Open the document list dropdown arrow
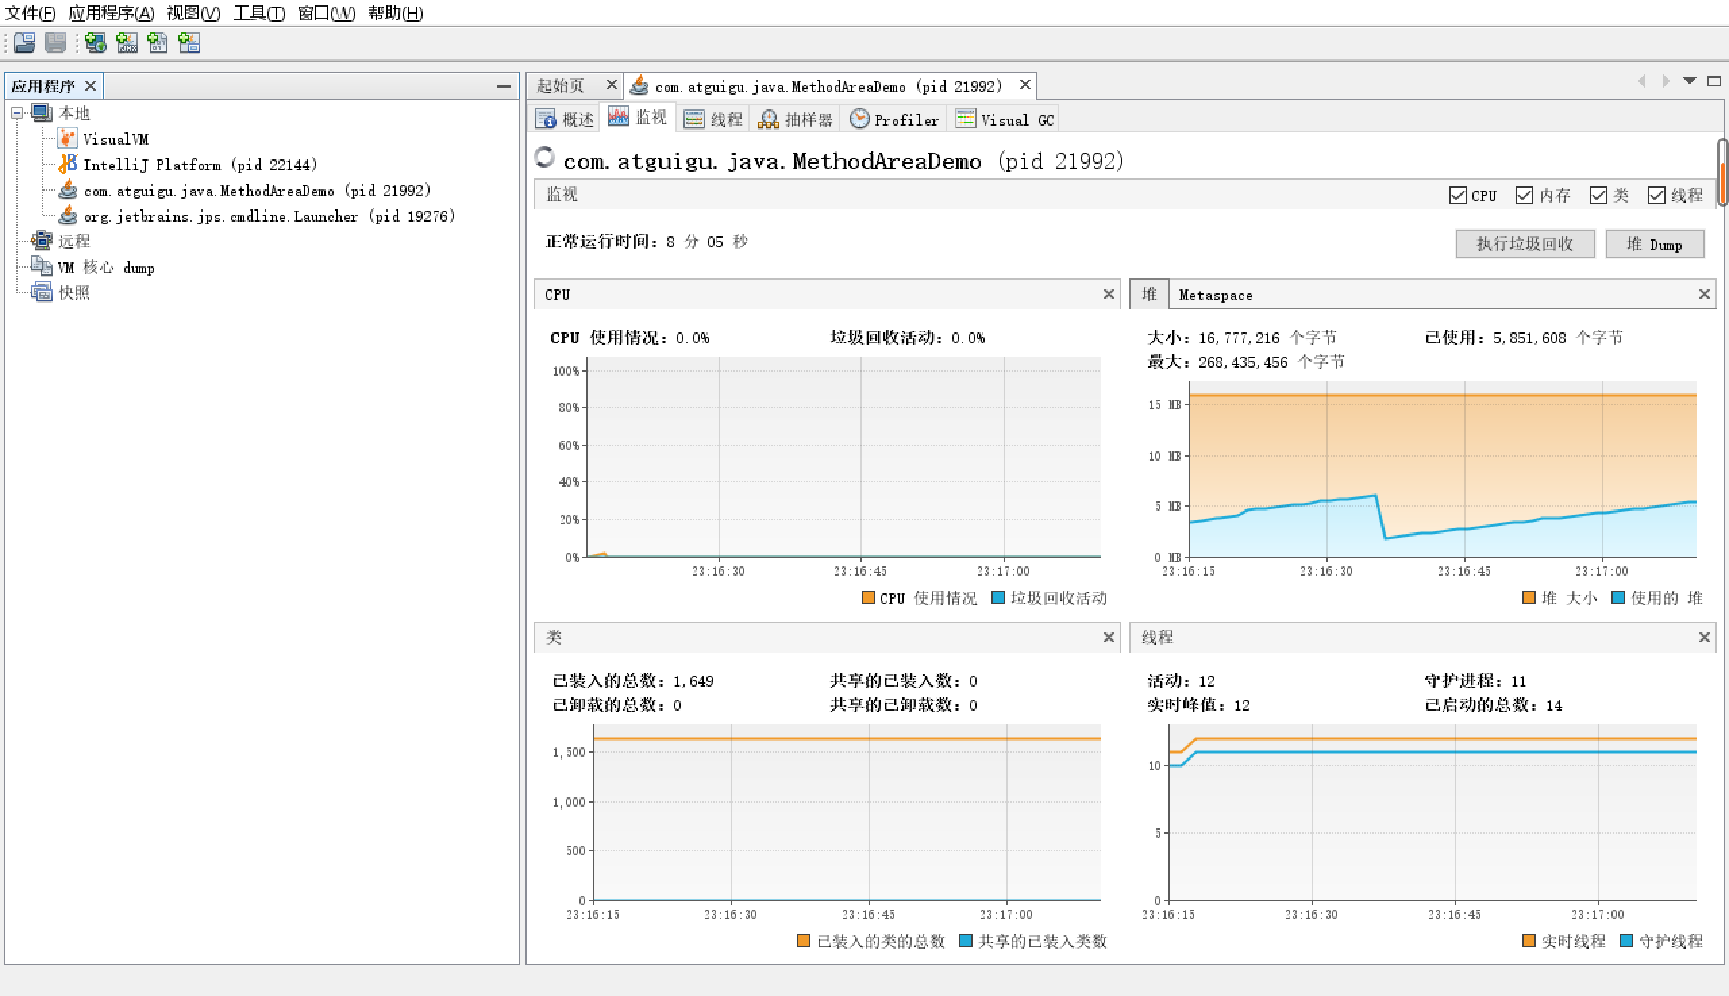 [x=1689, y=80]
